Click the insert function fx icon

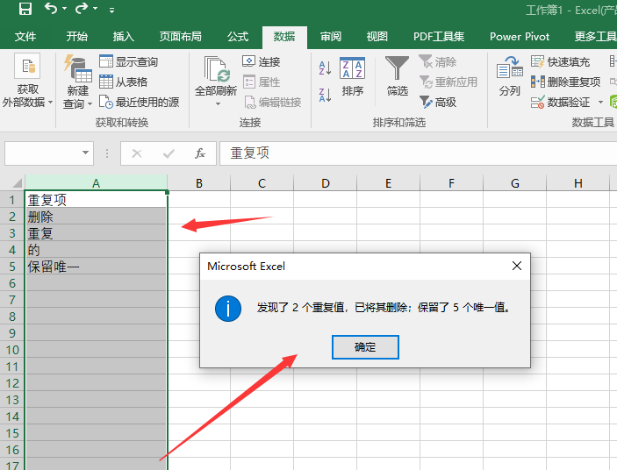click(200, 153)
